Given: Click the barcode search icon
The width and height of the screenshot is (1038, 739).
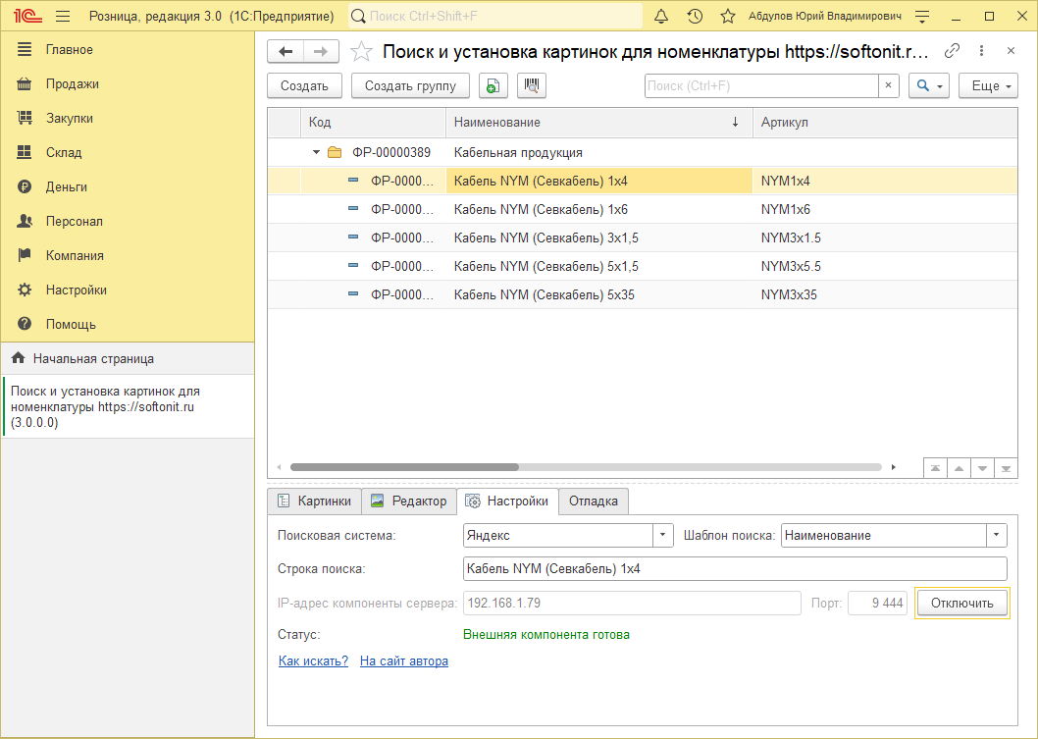Looking at the screenshot, I should [x=531, y=85].
